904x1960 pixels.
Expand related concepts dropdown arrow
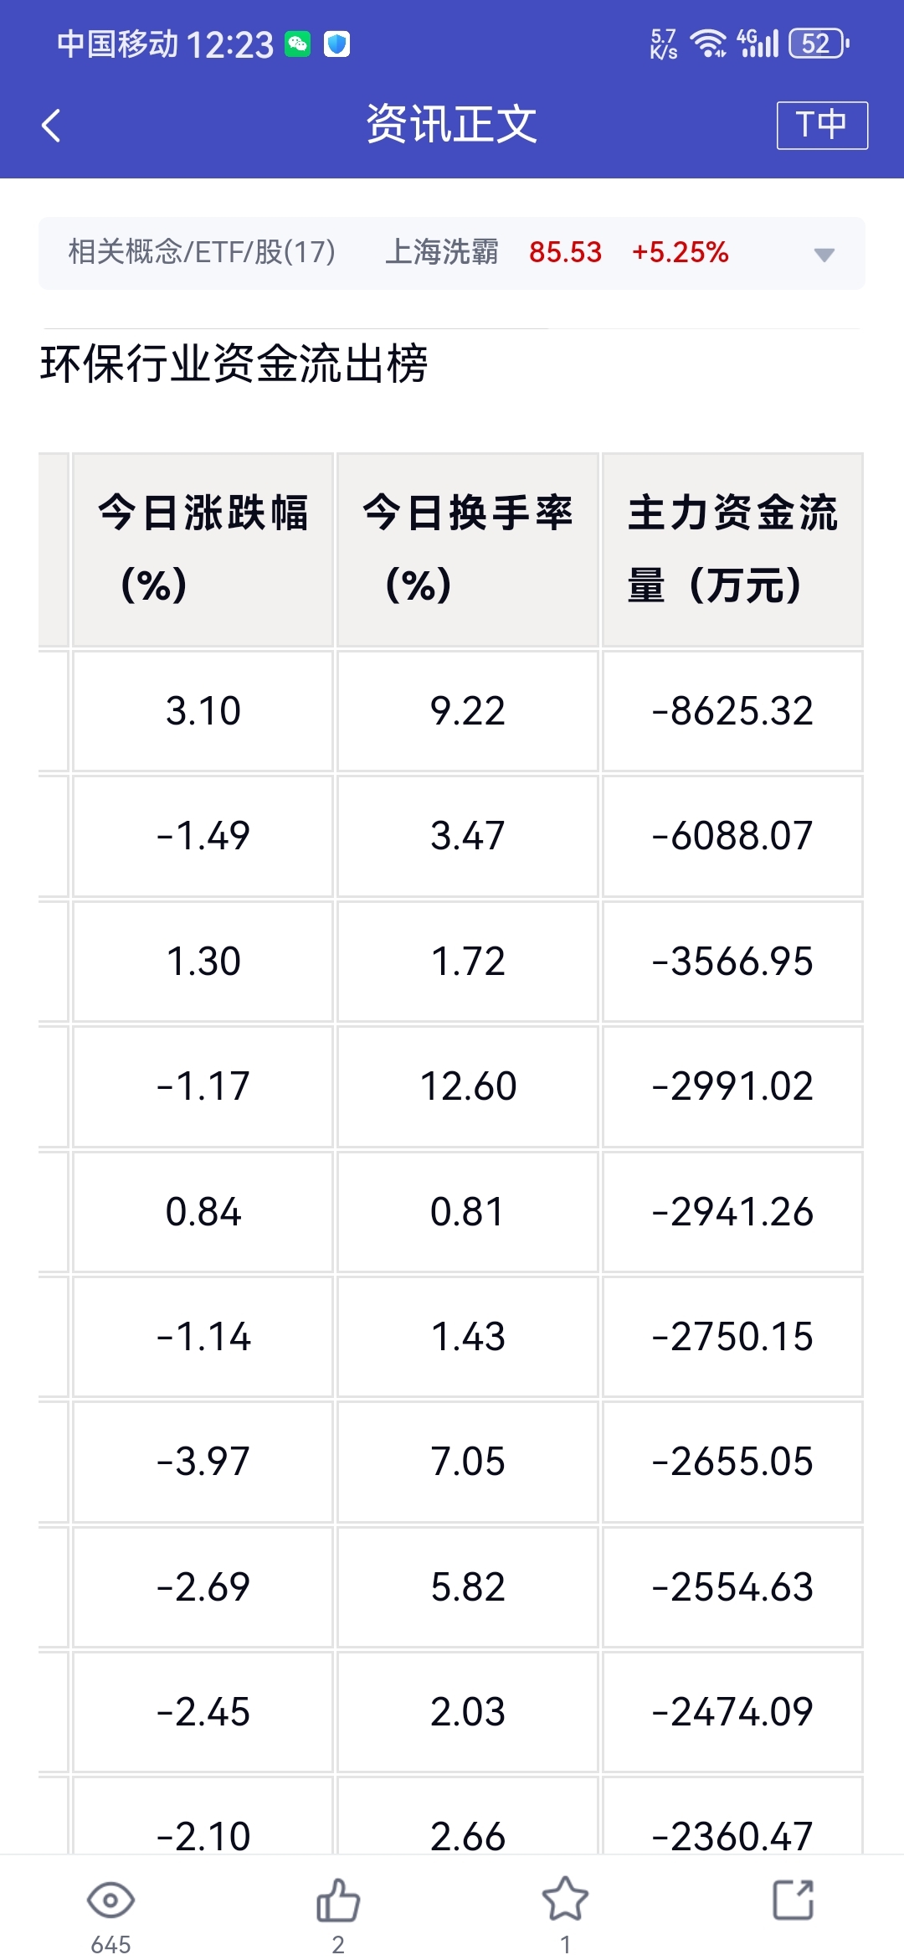824,255
